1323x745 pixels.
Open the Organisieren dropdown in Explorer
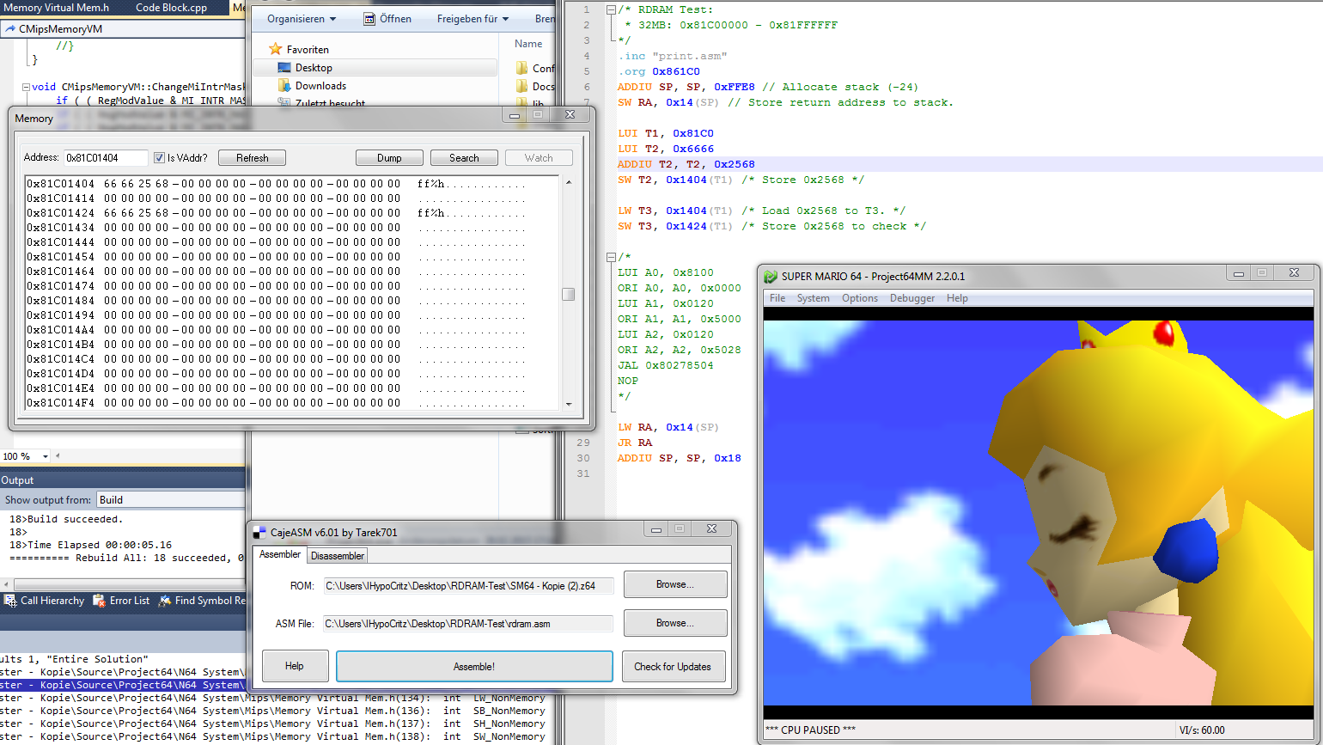coord(302,19)
